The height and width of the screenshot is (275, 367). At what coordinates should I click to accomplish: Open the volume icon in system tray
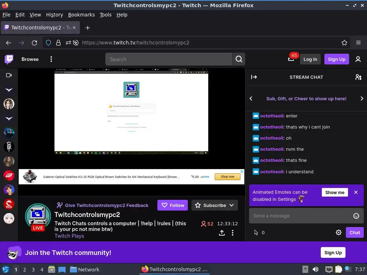tap(315, 269)
